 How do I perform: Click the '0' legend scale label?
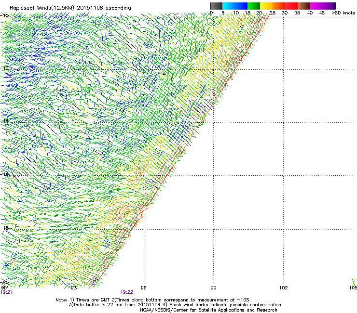pyautogui.click(x=211, y=13)
